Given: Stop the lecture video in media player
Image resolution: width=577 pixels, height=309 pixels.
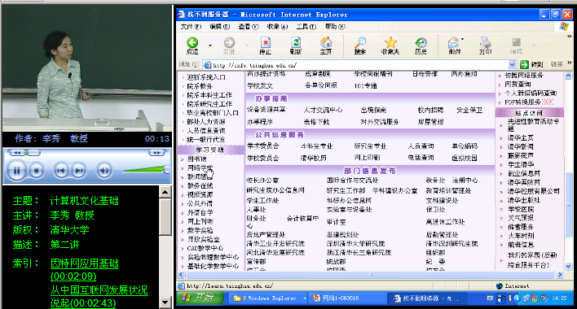Looking at the screenshot, I should 36,170.
